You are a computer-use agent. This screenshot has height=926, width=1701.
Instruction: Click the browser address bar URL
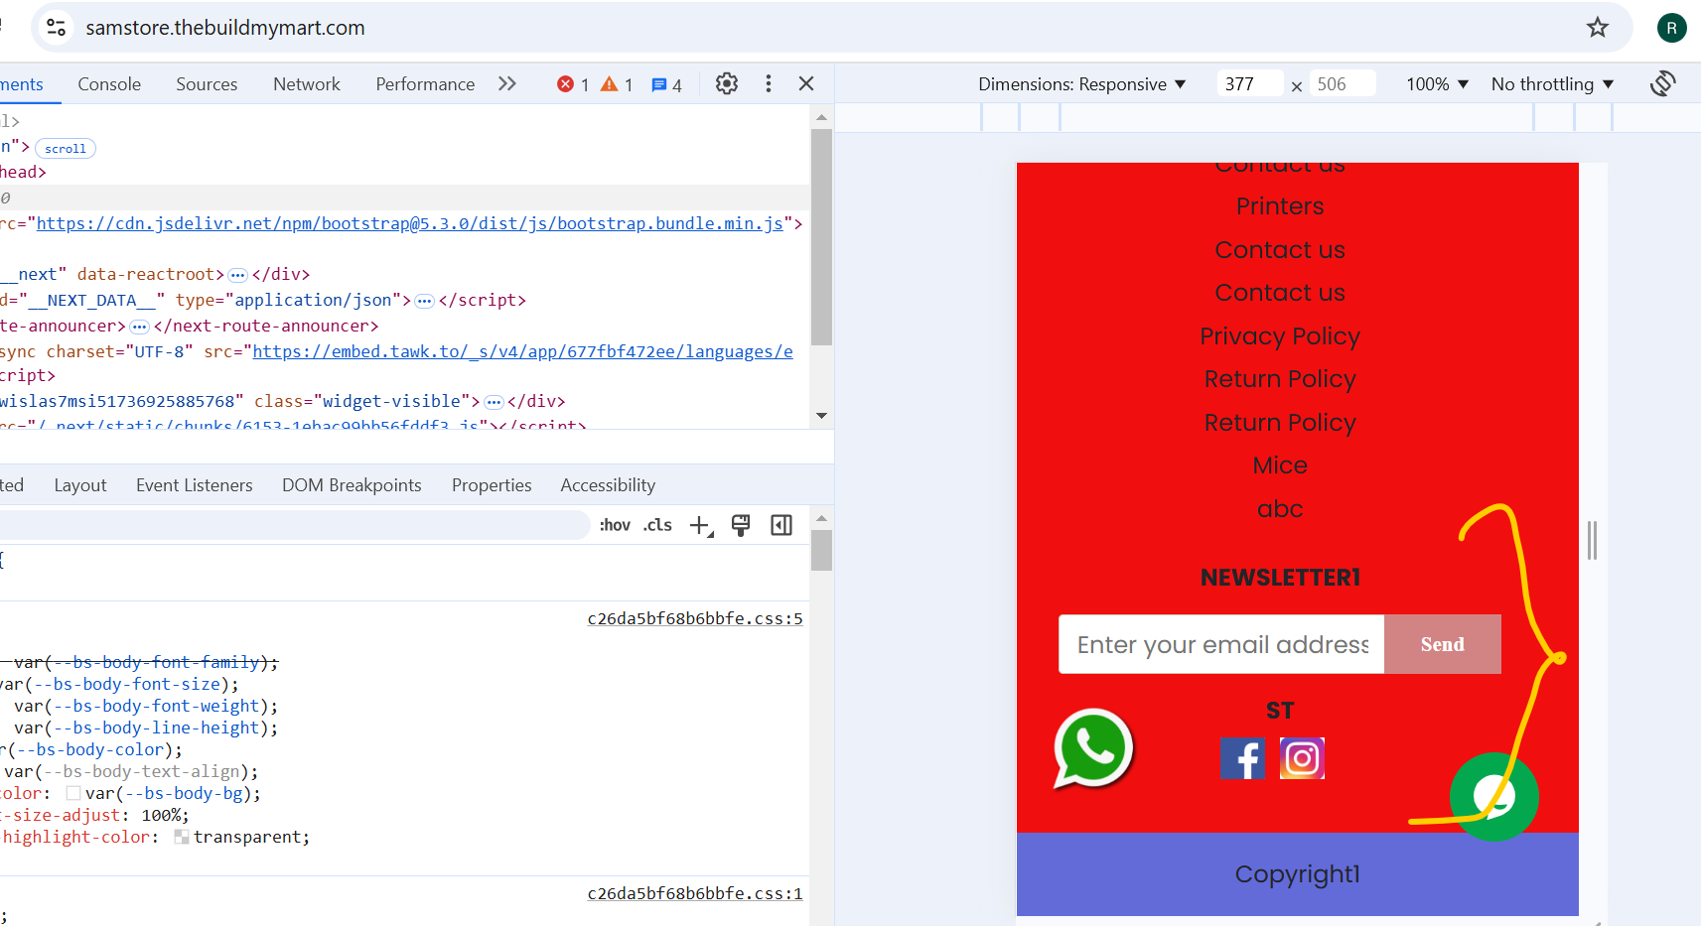(225, 28)
